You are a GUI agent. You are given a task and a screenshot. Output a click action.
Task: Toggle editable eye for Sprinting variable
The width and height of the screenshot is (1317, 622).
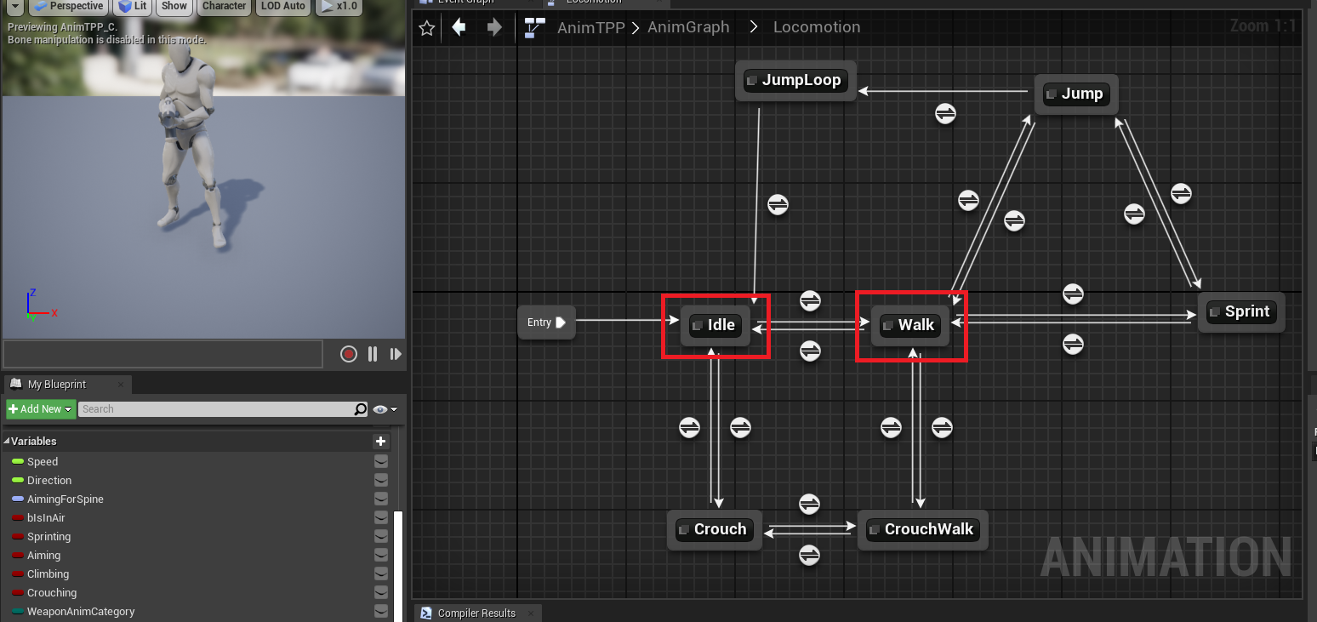tap(381, 536)
